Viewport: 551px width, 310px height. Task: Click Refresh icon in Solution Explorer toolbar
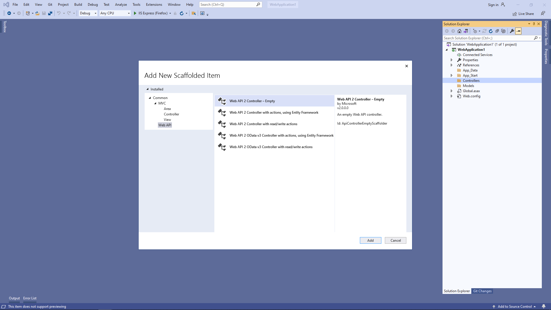(x=491, y=31)
